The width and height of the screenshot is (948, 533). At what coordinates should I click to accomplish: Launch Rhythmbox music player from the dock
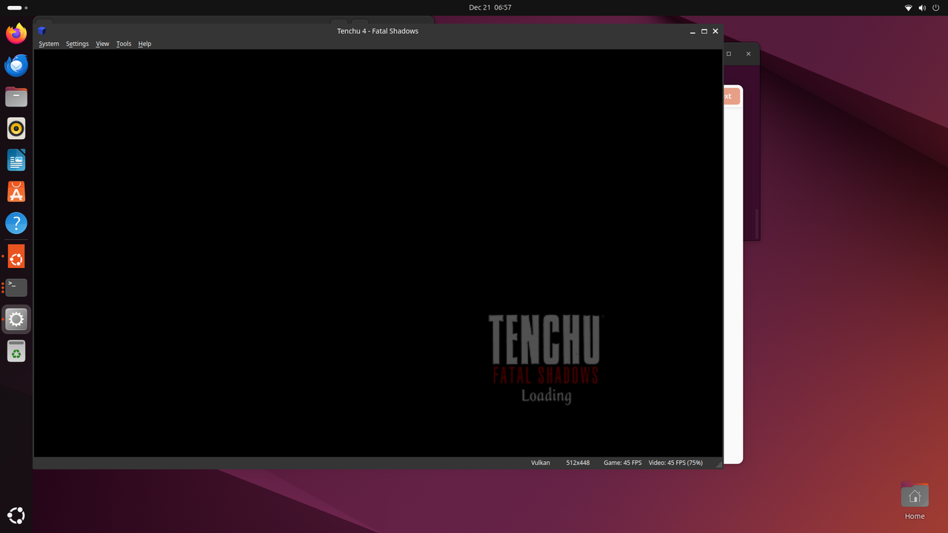(x=16, y=129)
